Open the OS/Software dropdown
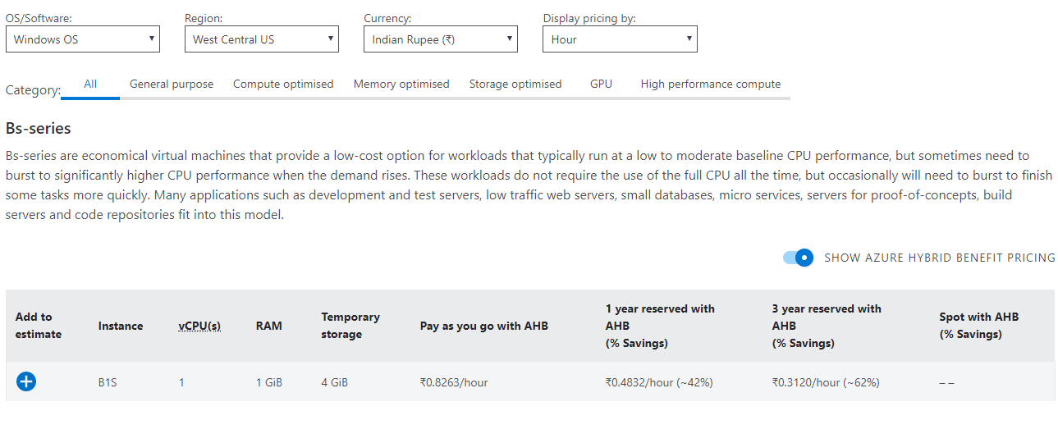 83,39
